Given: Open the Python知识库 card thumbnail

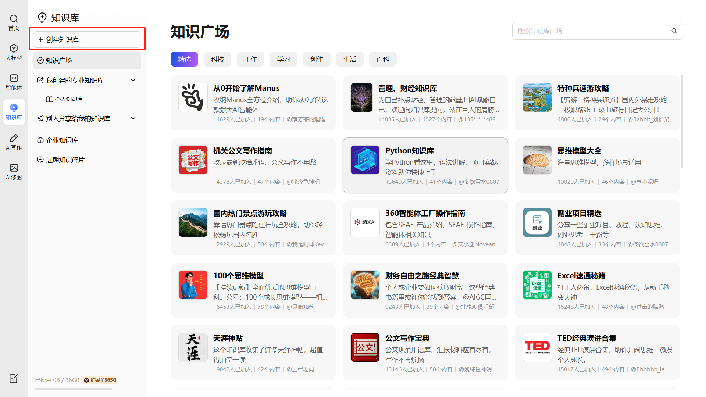Looking at the screenshot, I should [x=365, y=160].
